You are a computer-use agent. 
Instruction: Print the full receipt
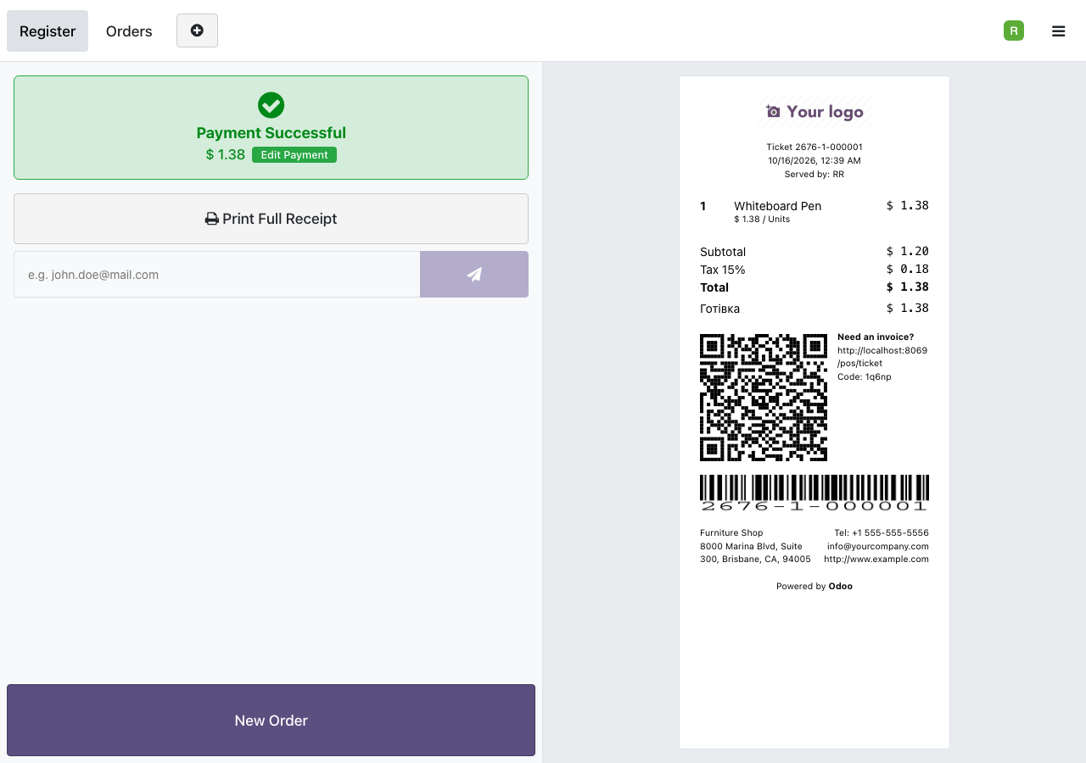coord(271,219)
